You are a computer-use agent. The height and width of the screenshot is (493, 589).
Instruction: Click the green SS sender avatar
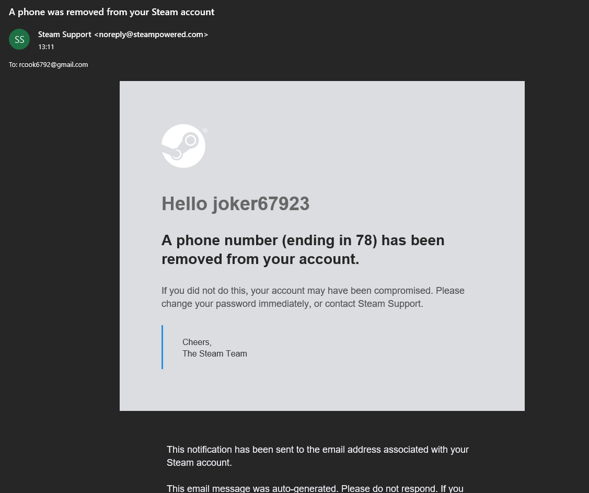click(x=19, y=39)
